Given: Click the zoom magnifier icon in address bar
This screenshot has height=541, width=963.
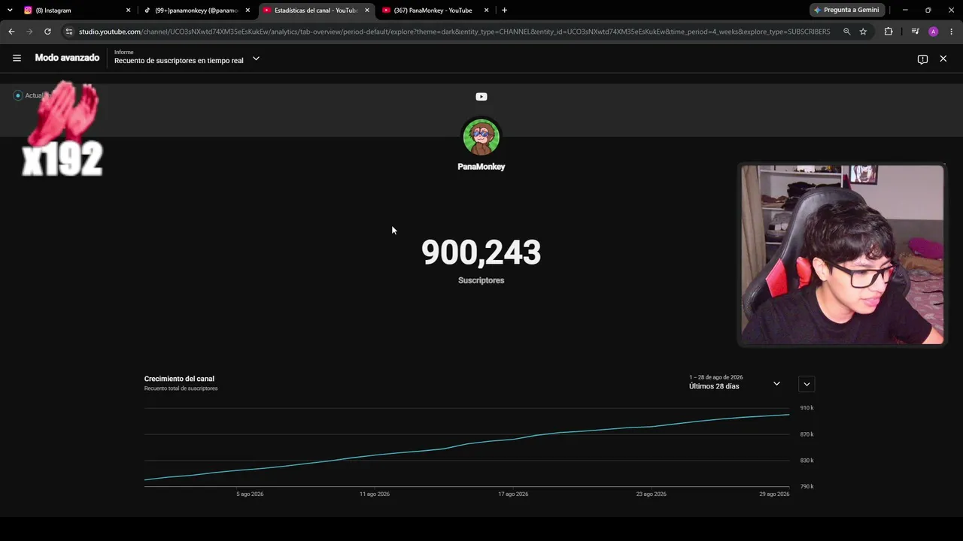Looking at the screenshot, I should pos(847,32).
